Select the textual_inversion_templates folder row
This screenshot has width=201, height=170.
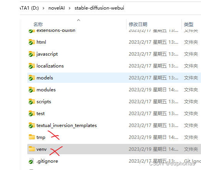pyautogui.click(x=114, y=125)
